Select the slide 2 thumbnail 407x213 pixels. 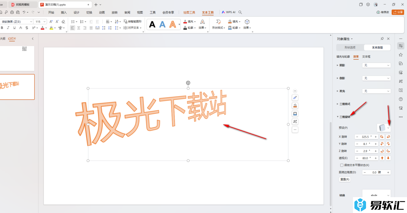pos(17,87)
